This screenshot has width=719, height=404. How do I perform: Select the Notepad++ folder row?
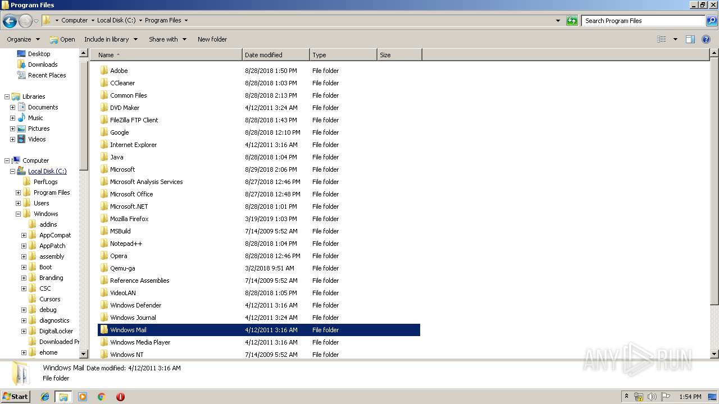click(x=259, y=244)
